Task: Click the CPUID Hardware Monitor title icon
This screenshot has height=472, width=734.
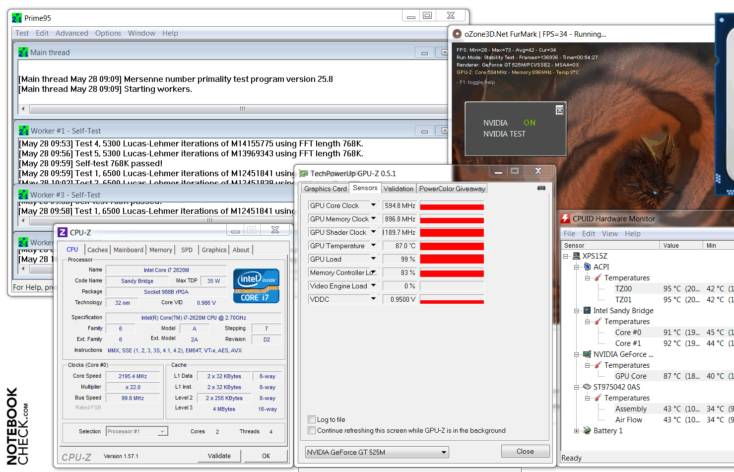Action: pyautogui.click(x=565, y=218)
